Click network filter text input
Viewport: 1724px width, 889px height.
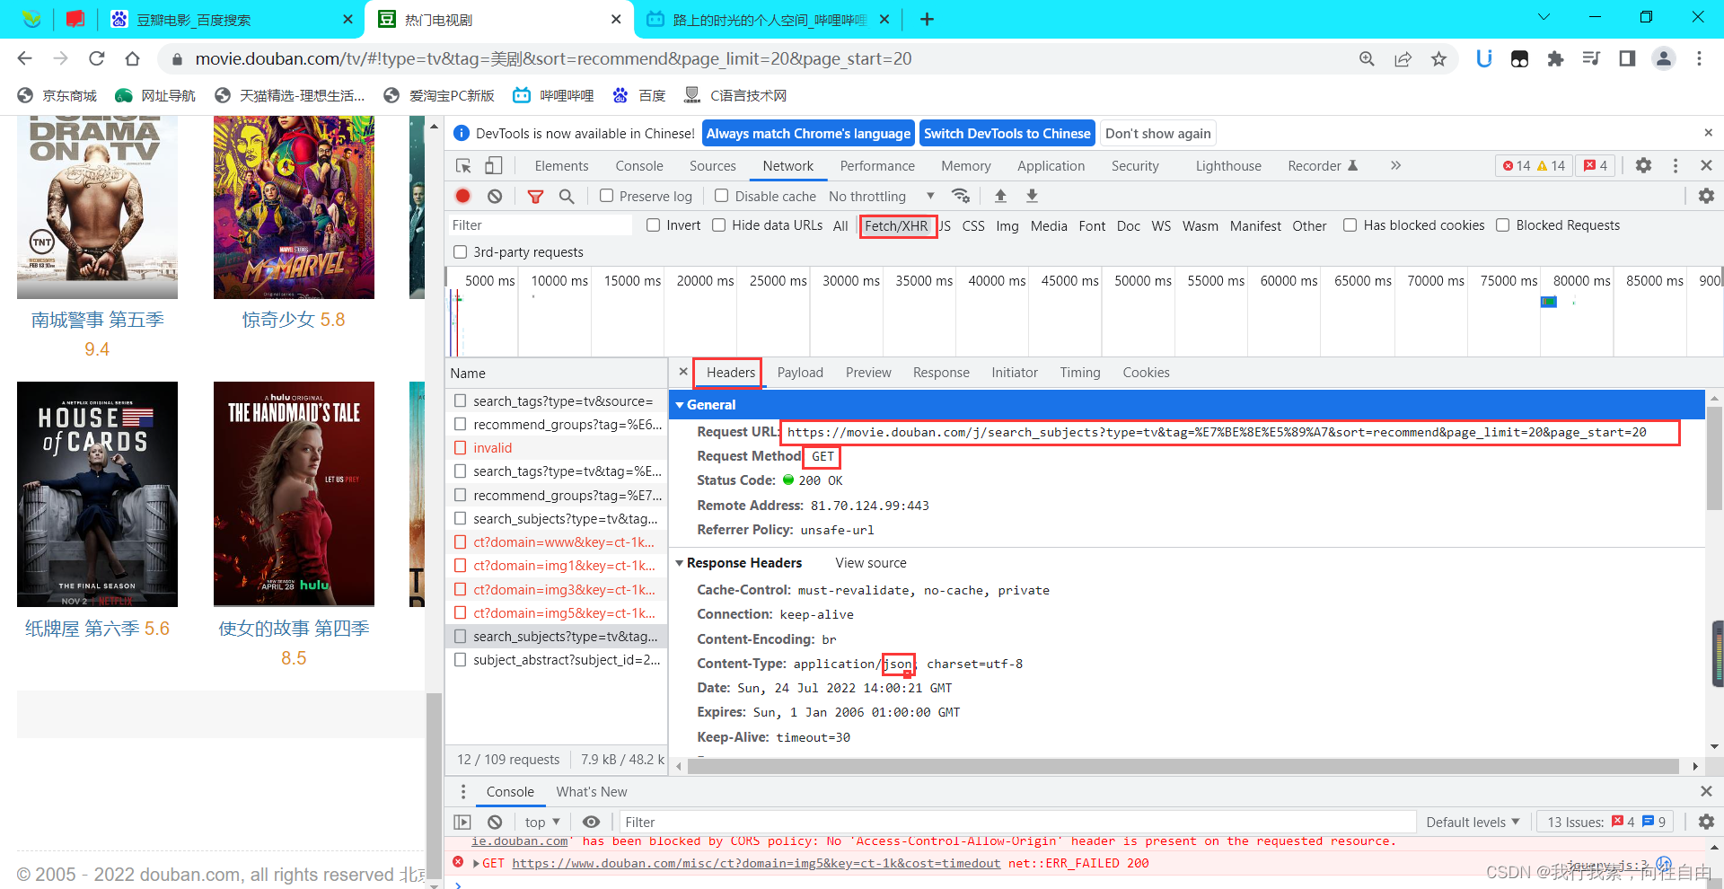[541, 225]
